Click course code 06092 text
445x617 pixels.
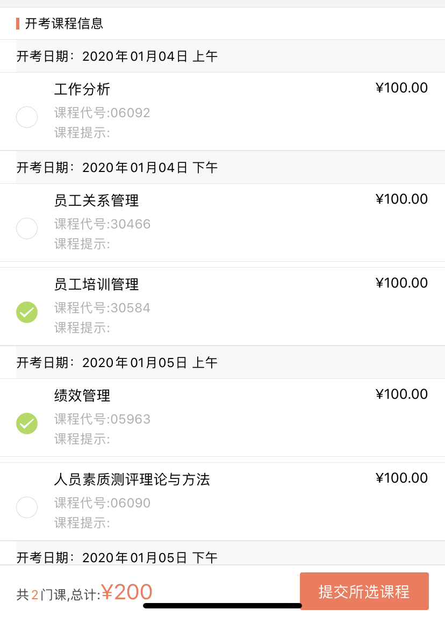pos(102,113)
